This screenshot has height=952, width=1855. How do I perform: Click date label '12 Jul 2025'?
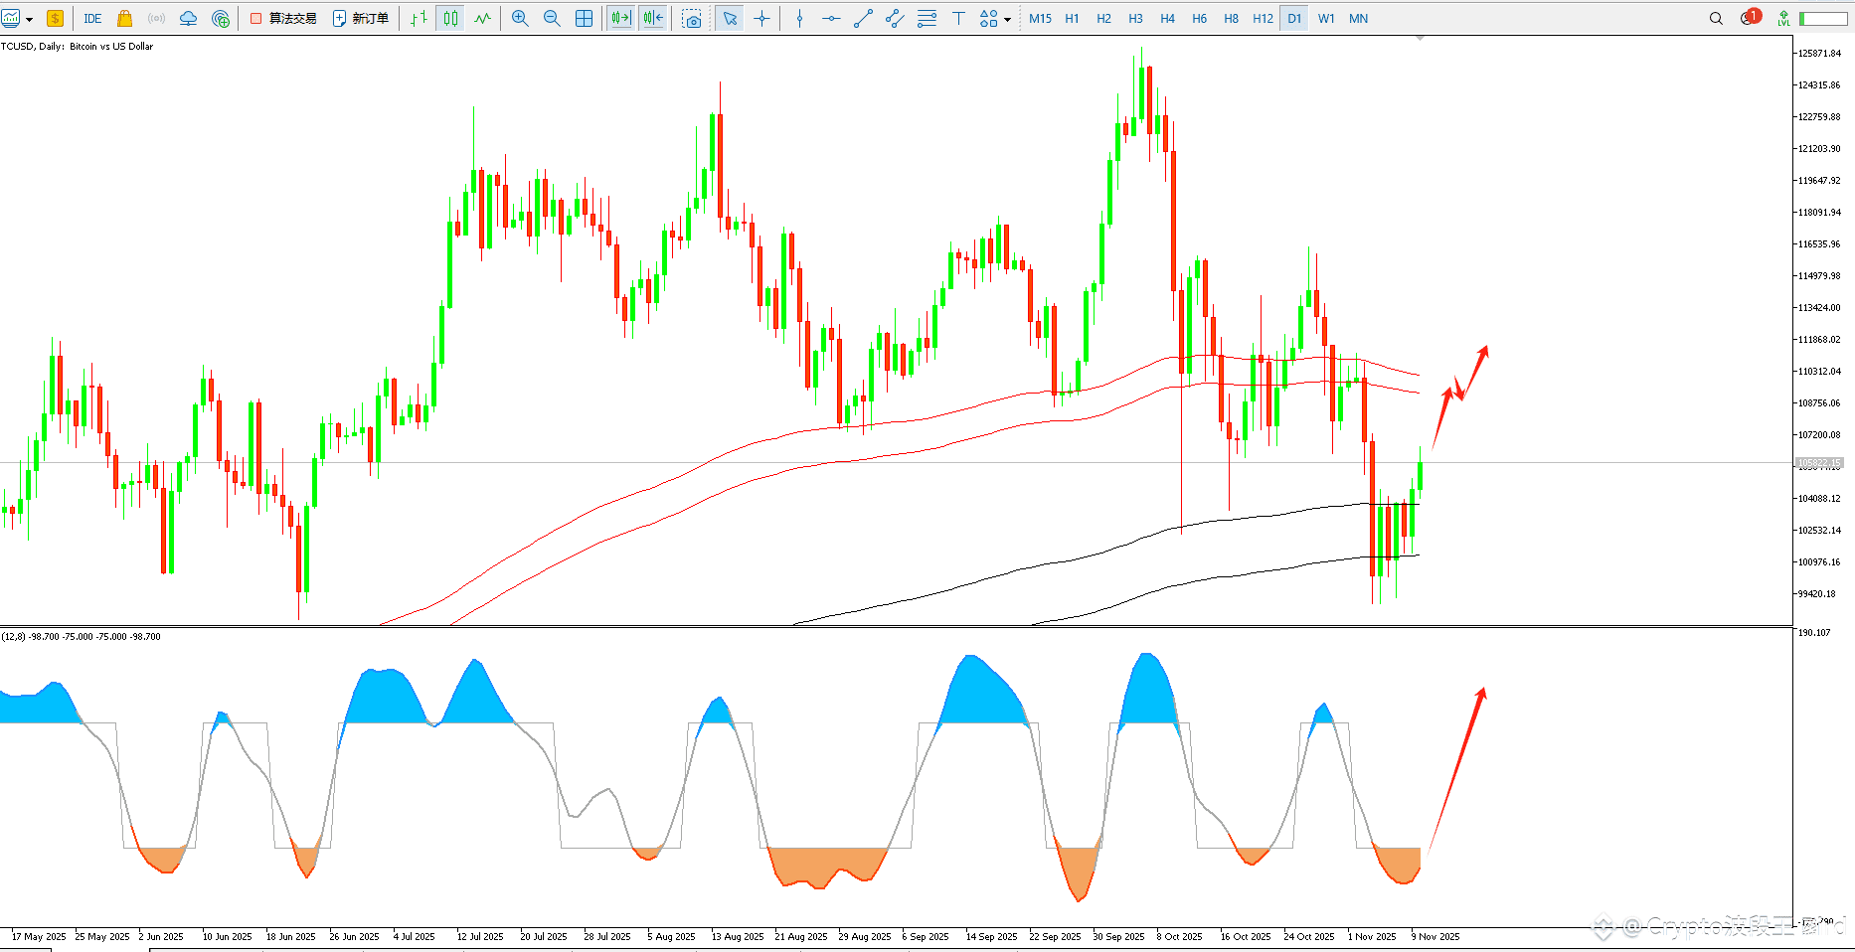coord(480,936)
